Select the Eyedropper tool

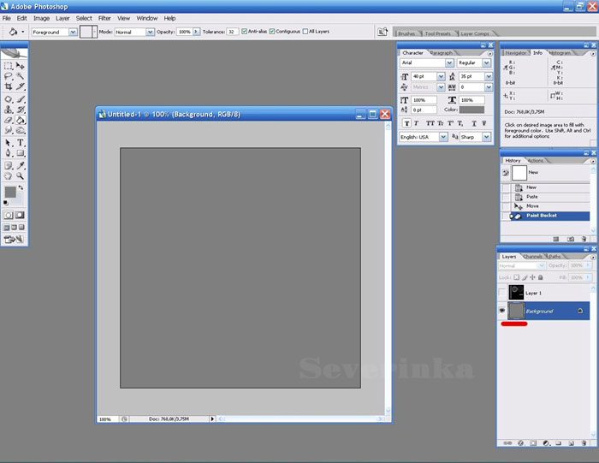[x=21, y=164]
